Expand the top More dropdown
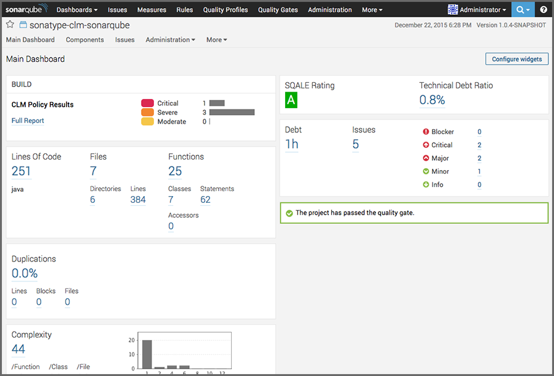The height and width of the screenshot is (376, 554). point(372,10)
